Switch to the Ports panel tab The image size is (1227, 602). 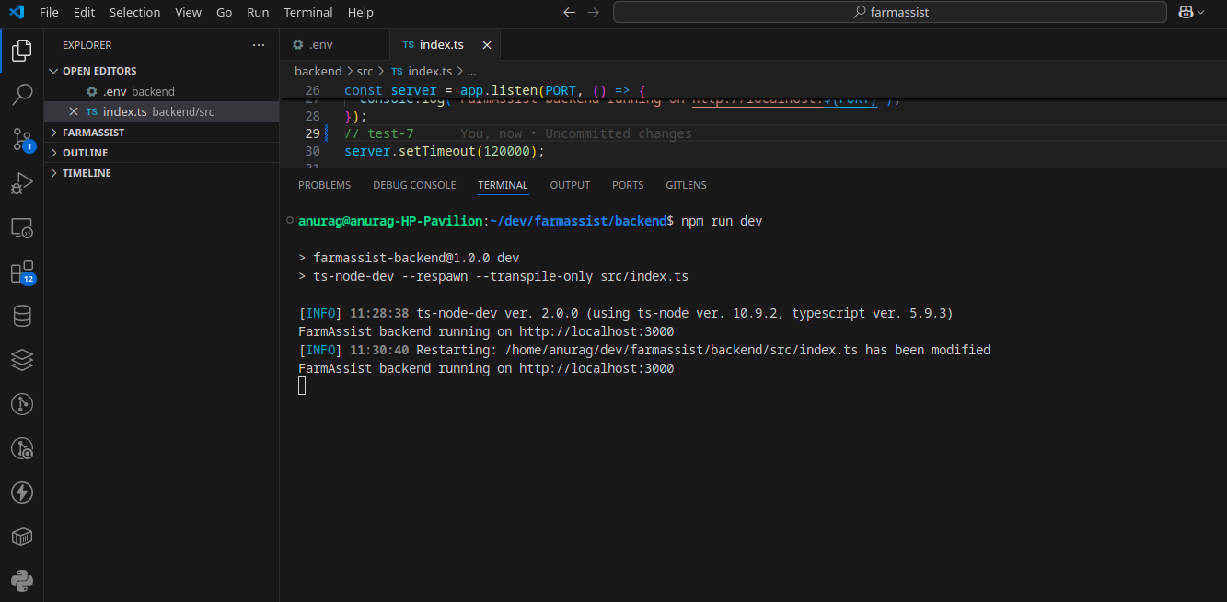coord(628,185)
